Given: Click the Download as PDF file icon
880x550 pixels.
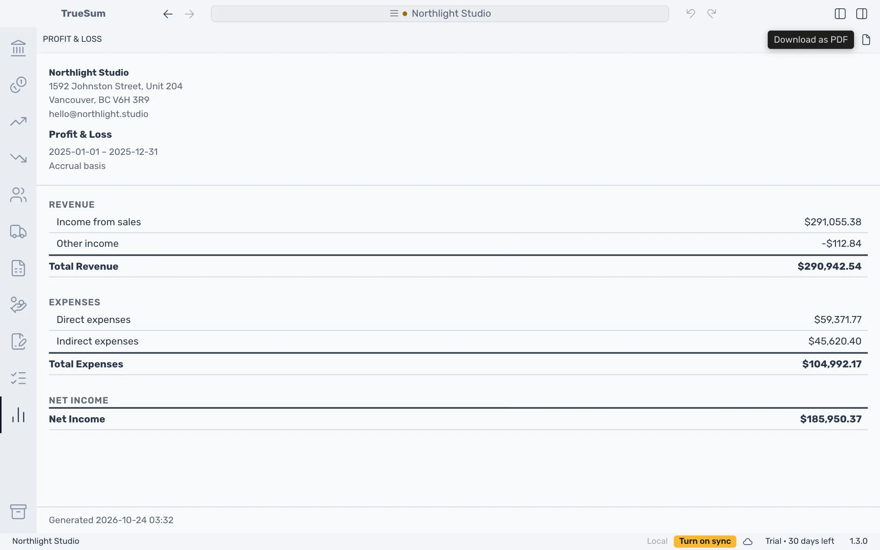Looking at the screenshot, I should 866,40.
